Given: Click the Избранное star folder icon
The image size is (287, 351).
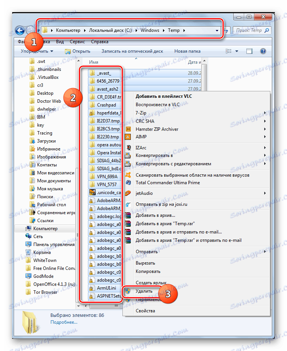Looking at the screenshot, I should coord(33,149).
